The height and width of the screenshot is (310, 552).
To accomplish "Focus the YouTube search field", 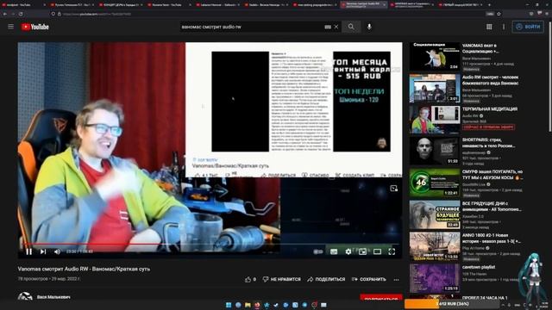I will click(252, 27).
